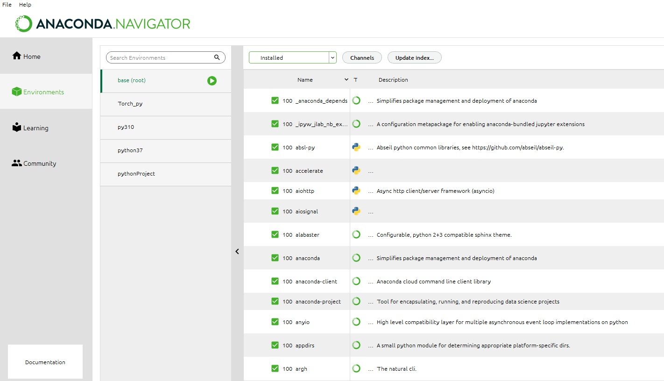This screenshot has width=664, height=381.
Task: Toggle the argh package checkbox
Action: (x=275, y=368)
